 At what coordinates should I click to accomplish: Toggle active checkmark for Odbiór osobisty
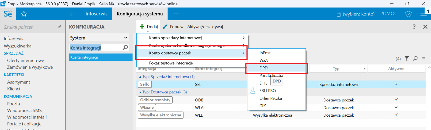coord(397,100)
